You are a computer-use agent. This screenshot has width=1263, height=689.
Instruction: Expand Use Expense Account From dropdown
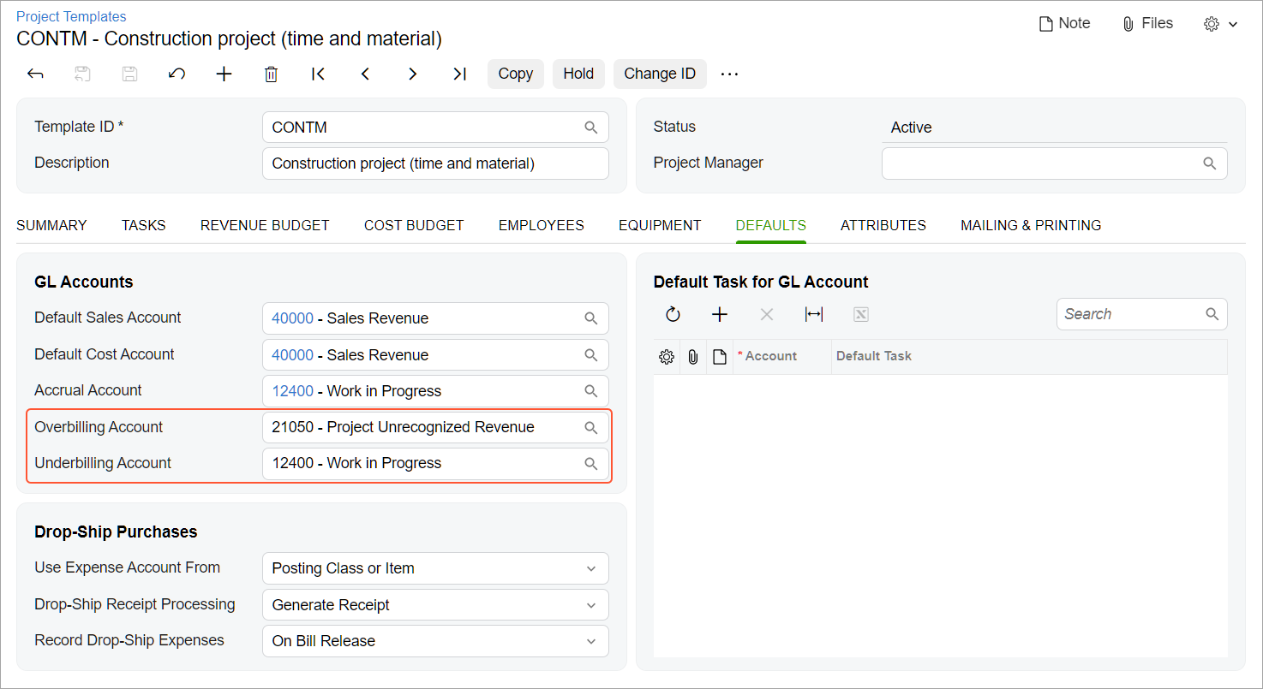pos(590,568)
